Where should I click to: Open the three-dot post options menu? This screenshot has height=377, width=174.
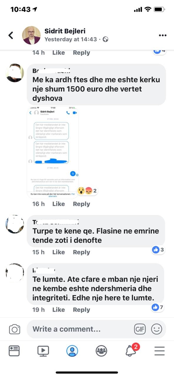pos(163,35)
